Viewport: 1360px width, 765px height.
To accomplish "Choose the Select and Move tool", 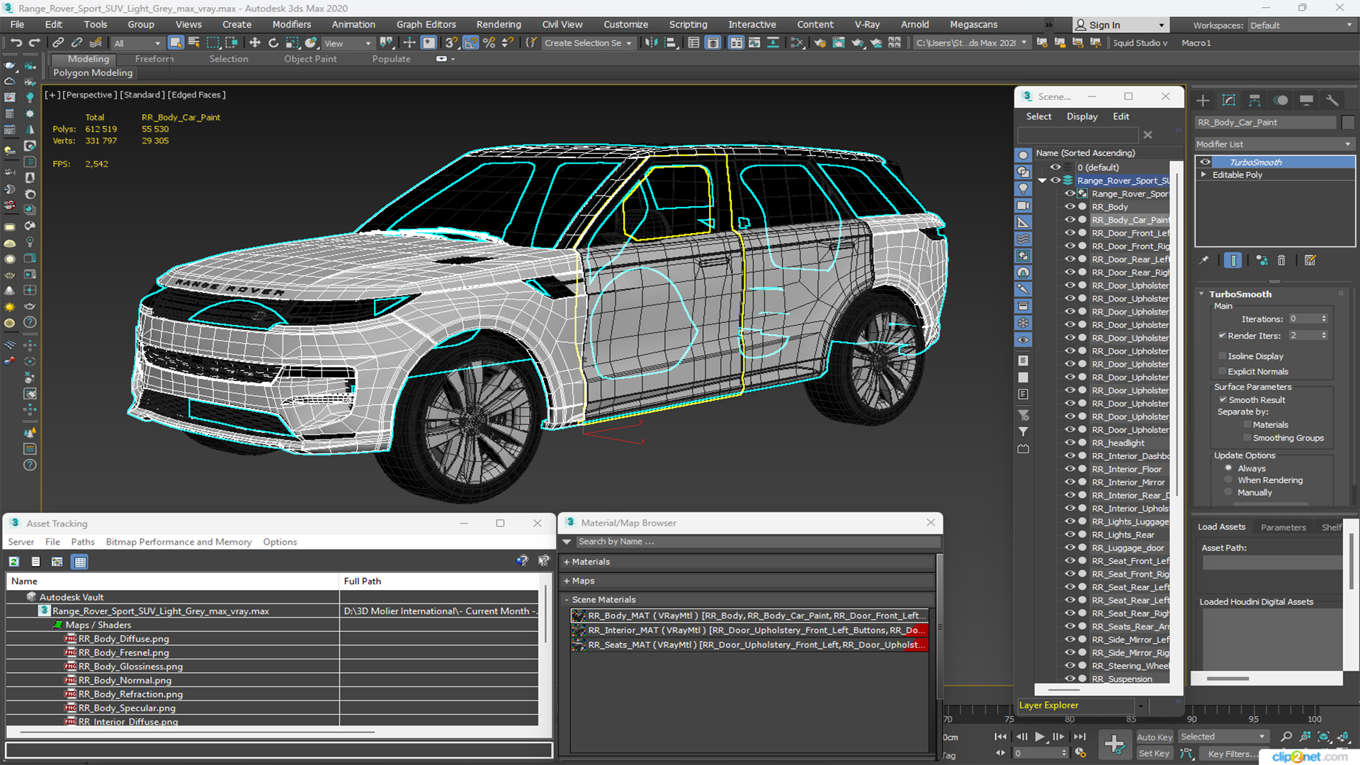I will point(255,43).
